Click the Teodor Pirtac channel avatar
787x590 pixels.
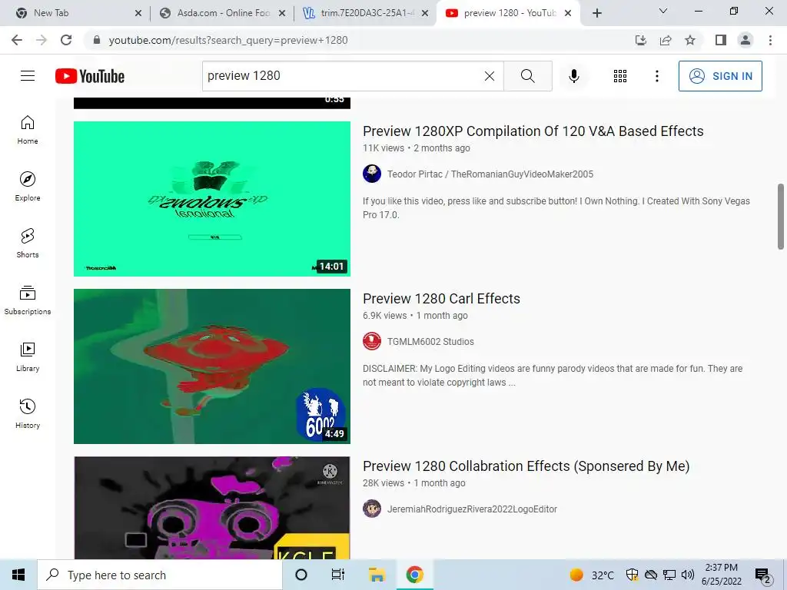pos(372,174)
